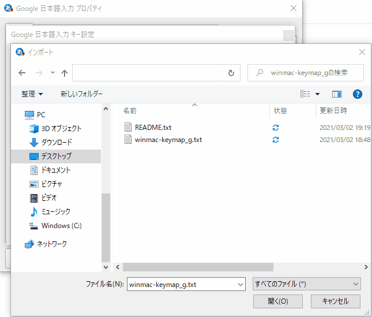Select winmac-keymap_g.txt file

[x=168, y=140]
